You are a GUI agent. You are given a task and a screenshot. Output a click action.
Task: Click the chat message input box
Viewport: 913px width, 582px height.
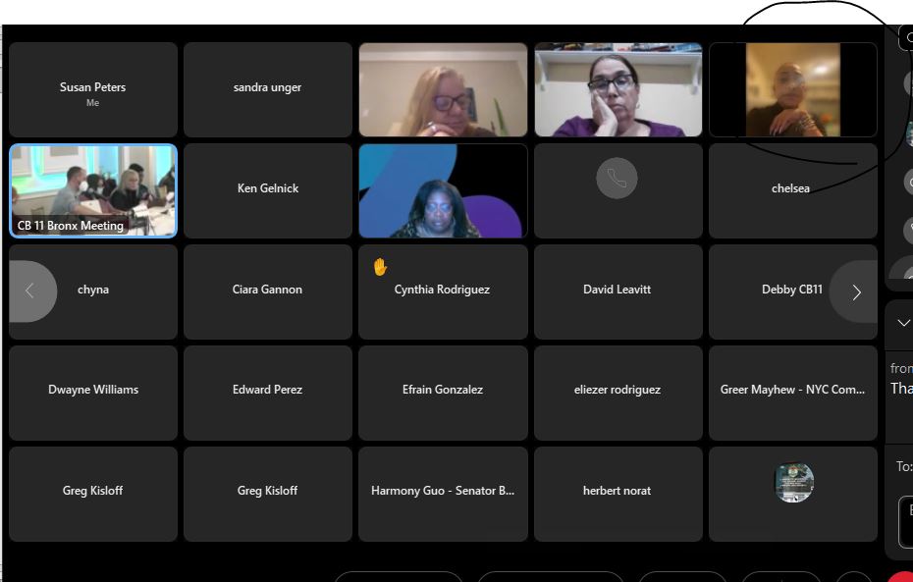905,520
